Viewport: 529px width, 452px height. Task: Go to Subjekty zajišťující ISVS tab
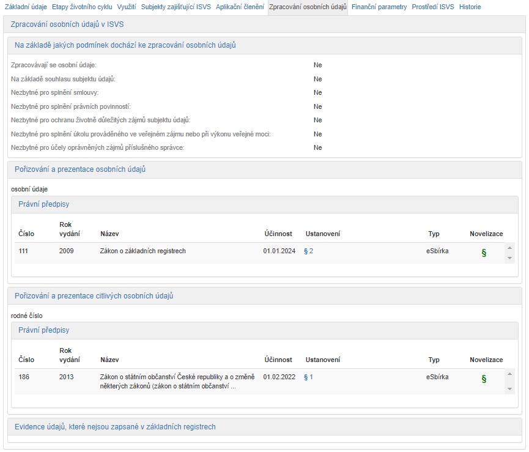[176, 7]
